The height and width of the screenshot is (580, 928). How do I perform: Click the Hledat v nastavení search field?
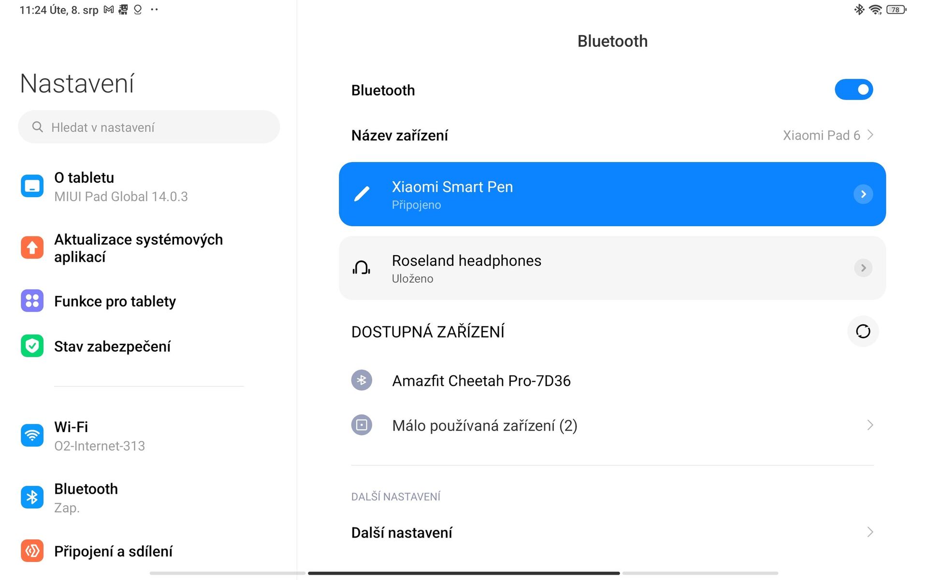pyautogui.click(x=149, y=127)
